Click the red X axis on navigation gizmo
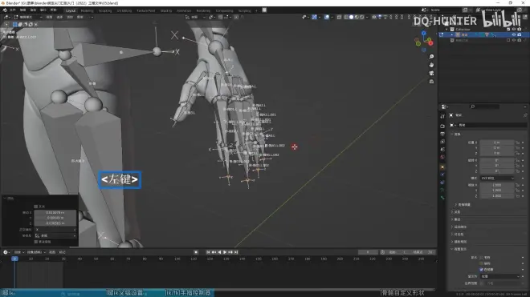The image size is (530, 297). pyautogui.click(x=430, y=42)
